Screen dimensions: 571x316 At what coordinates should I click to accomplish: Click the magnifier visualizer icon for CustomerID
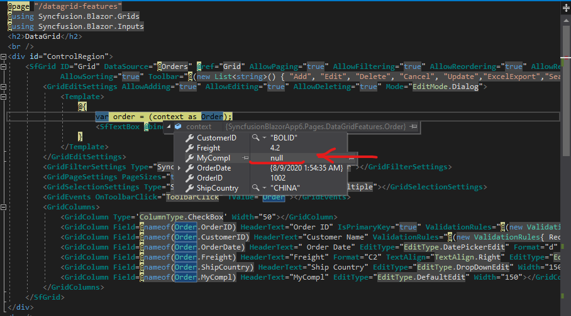click(x=255, y=137)
